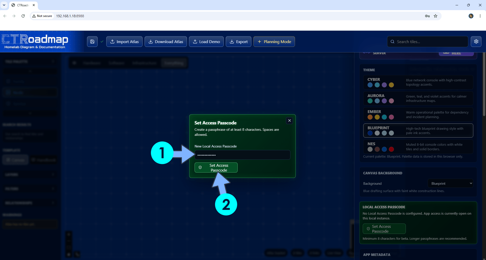Click the Export button
Image resolution: width=486 pixels, height=260 pixels.
238,42
